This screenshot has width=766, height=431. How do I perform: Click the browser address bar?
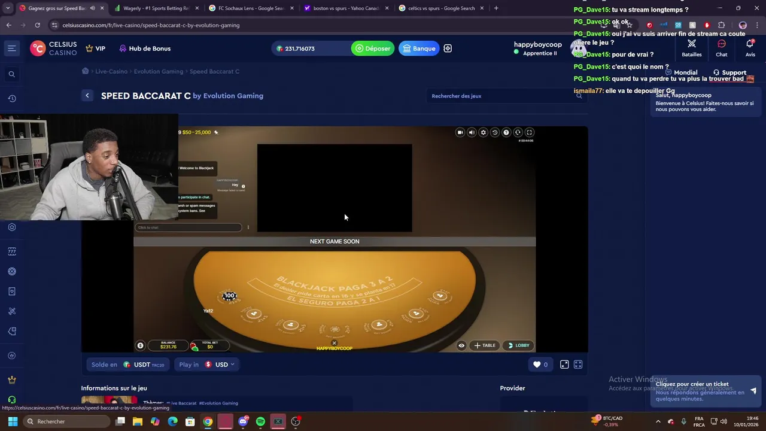coord(323,25)
